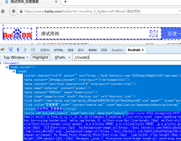Collapse the html node in tree
This screenshot has width=181, height=141.
7,67
